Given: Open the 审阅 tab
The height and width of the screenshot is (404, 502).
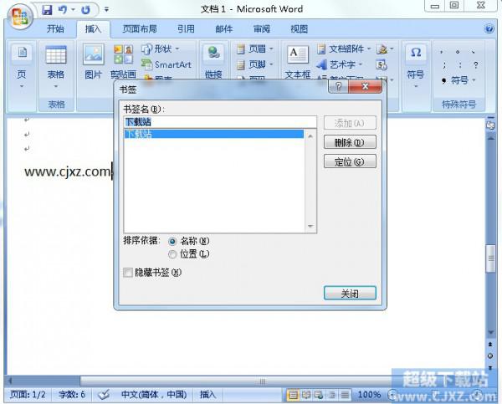Looking at the screenshot, I should coord(262,29).
